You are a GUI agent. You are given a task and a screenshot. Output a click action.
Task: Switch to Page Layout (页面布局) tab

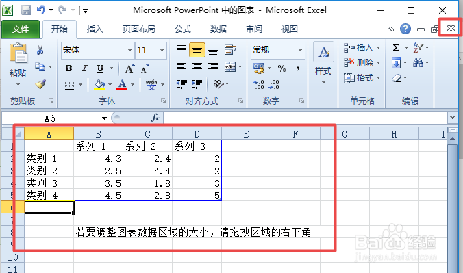pos(139,29)
